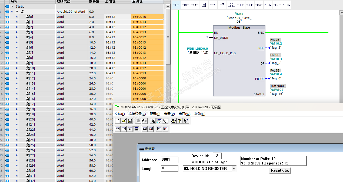343x182 pixels.
Task: Set swapped 32-bit float format icon
Action: pos(151,129)
